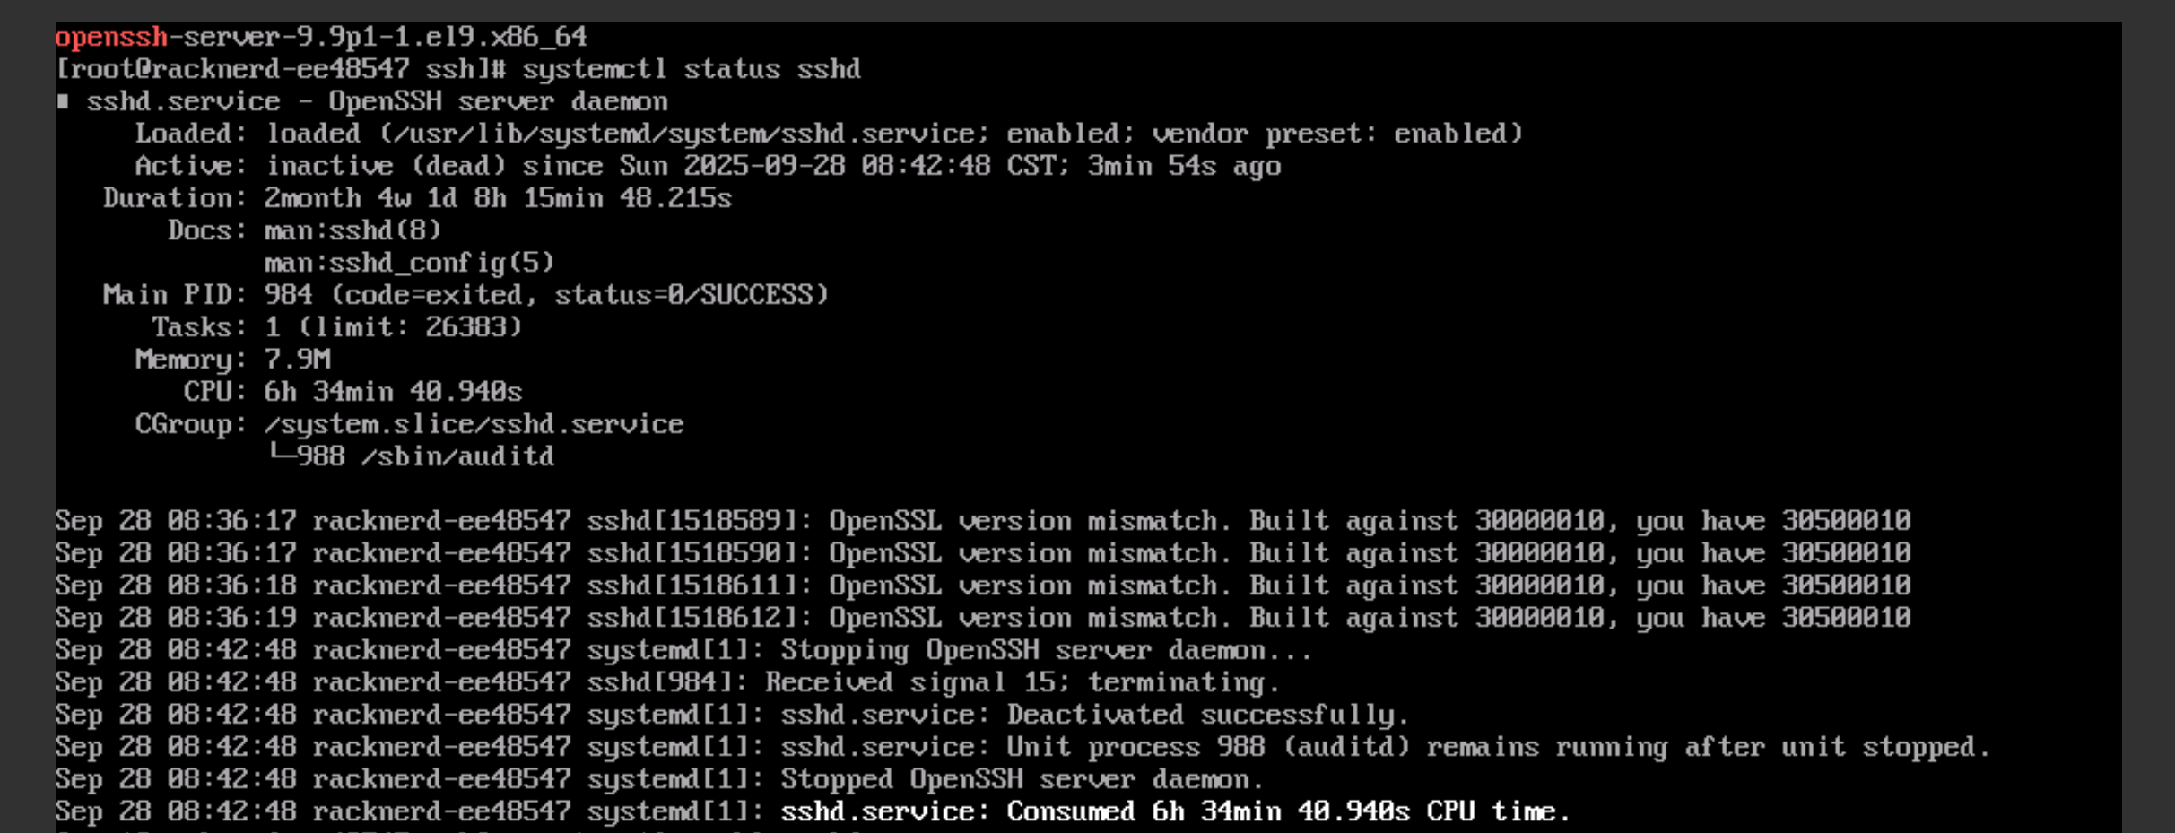Image resolution: width=2175 pixels, height=833 pixels.
Task: Click the Main PID 984 value
Action: [288, 295]
